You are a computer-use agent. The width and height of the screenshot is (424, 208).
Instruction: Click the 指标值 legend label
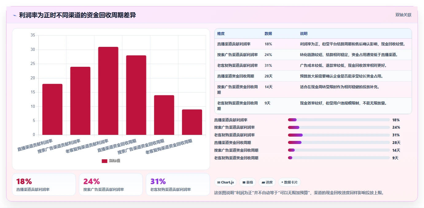[x=115, y=161]
